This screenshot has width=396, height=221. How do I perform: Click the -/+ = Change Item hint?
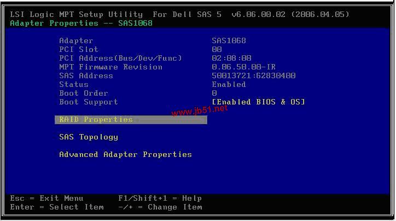[x=160, y=207]
